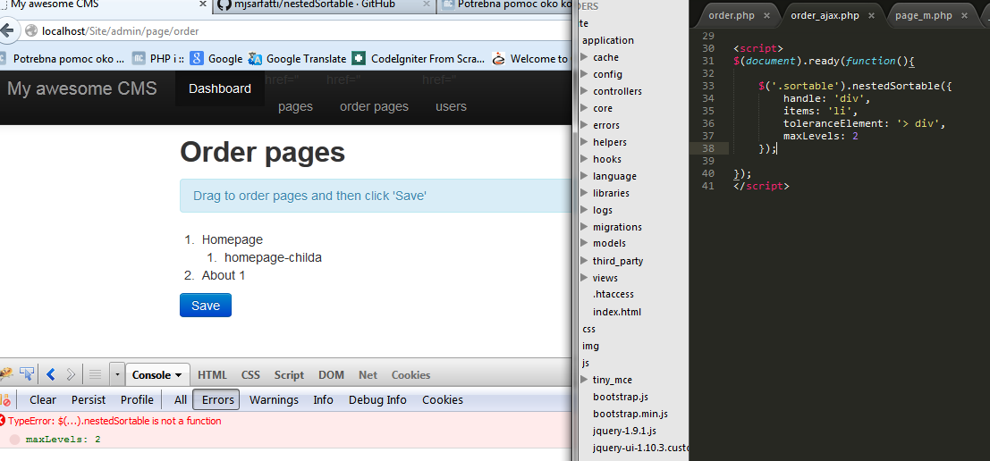Click the Google bookmark favicon

pyautogui.click(x=197, y=59)
